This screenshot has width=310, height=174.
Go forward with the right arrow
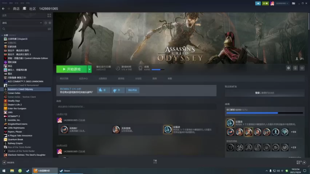click(9, 9)
